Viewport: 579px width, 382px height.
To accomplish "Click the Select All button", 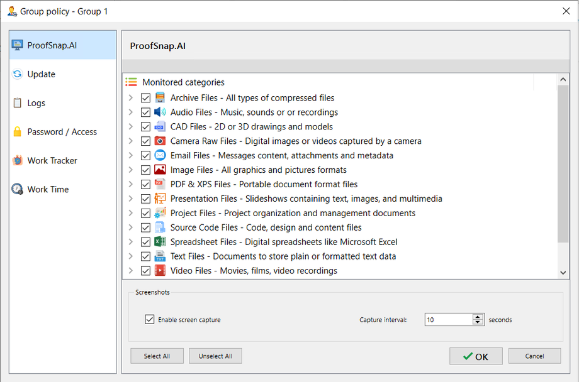I will click(x=157, y=356).
